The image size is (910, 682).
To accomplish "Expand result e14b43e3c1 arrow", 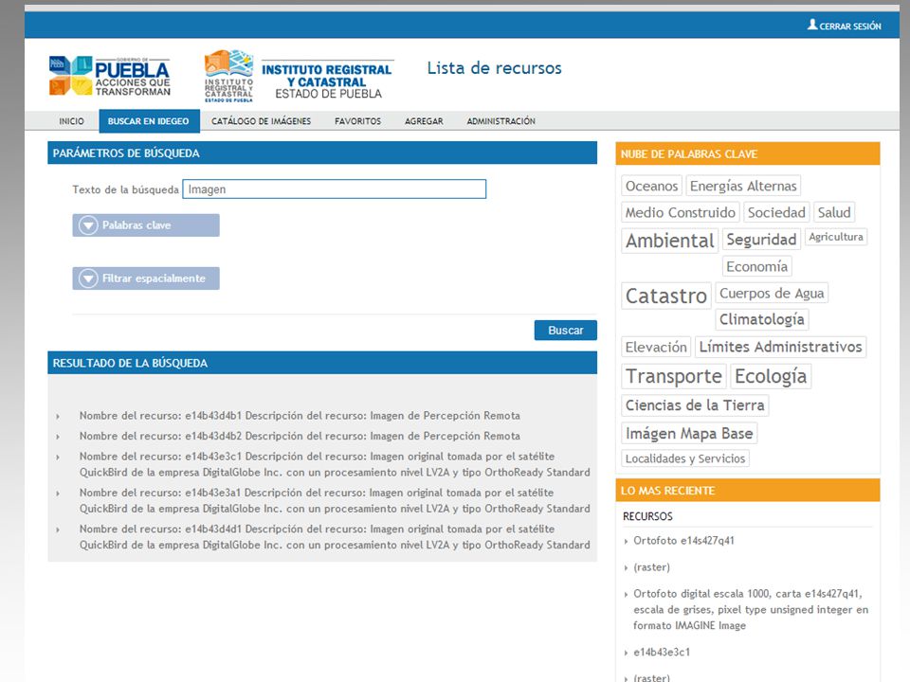I will 58,457.
